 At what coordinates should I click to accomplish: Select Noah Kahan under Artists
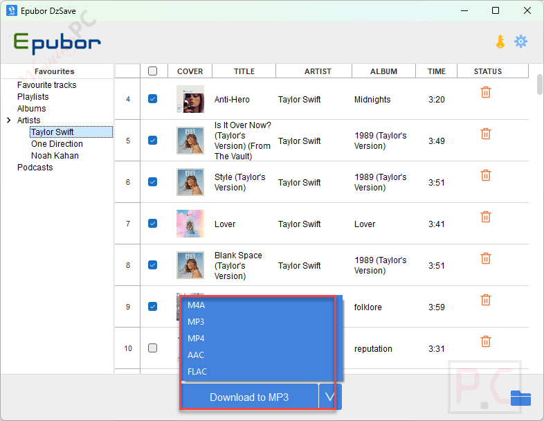tap(55, 156)
